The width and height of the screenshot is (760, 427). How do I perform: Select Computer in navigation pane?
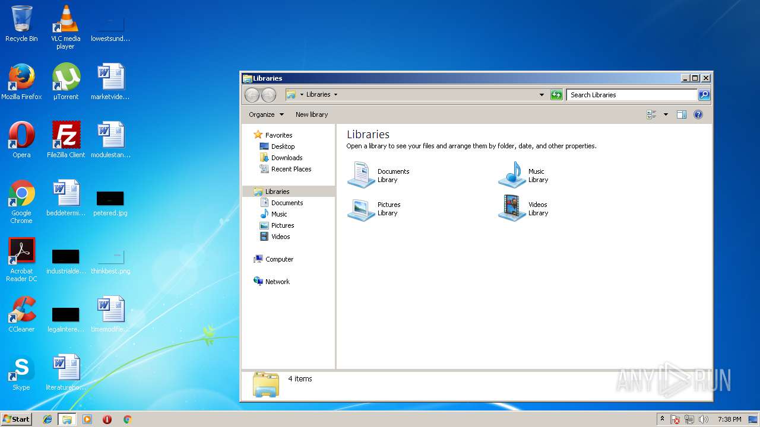tap(273, 259)
